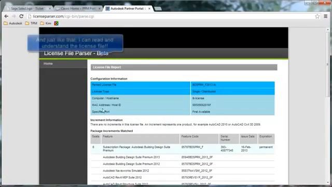Close the Autodesk Partner Portal tab
332x187 pixels.
tap(149, 8)
